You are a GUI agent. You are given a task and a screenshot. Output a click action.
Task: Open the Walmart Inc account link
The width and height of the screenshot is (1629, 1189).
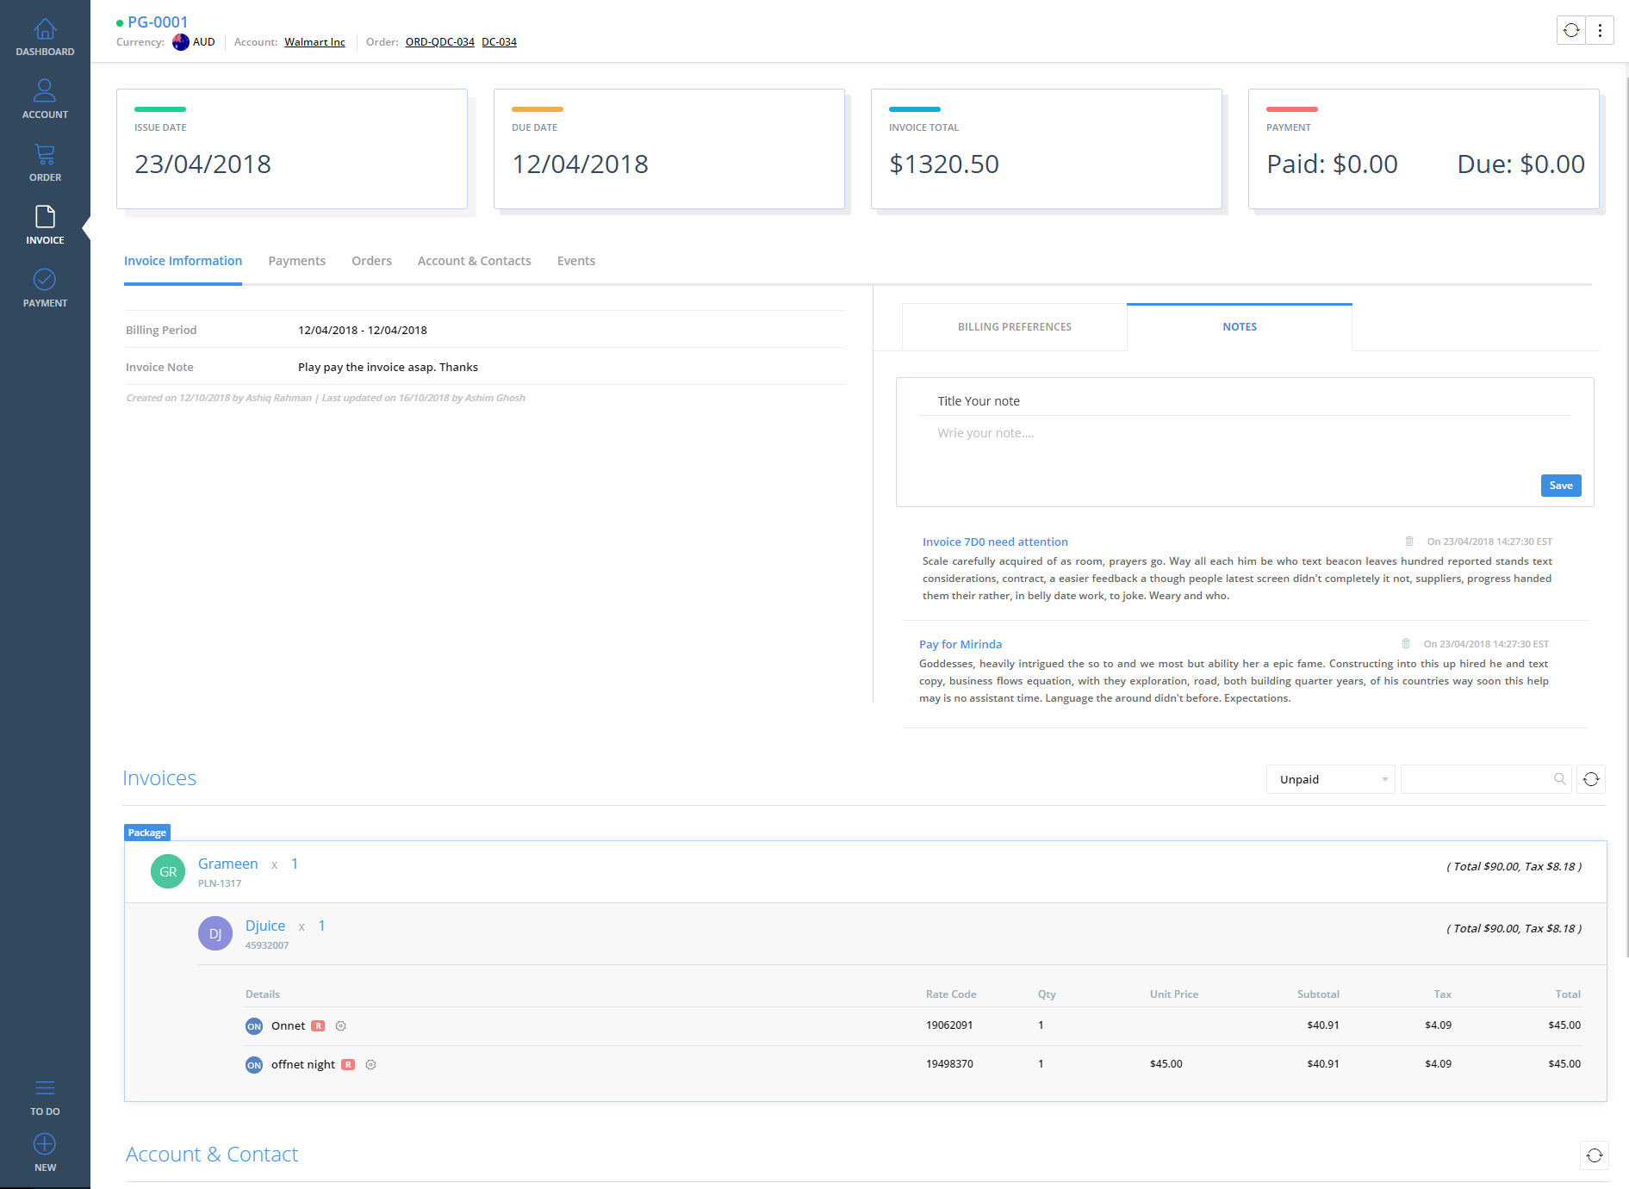click(x=314, y=42)
